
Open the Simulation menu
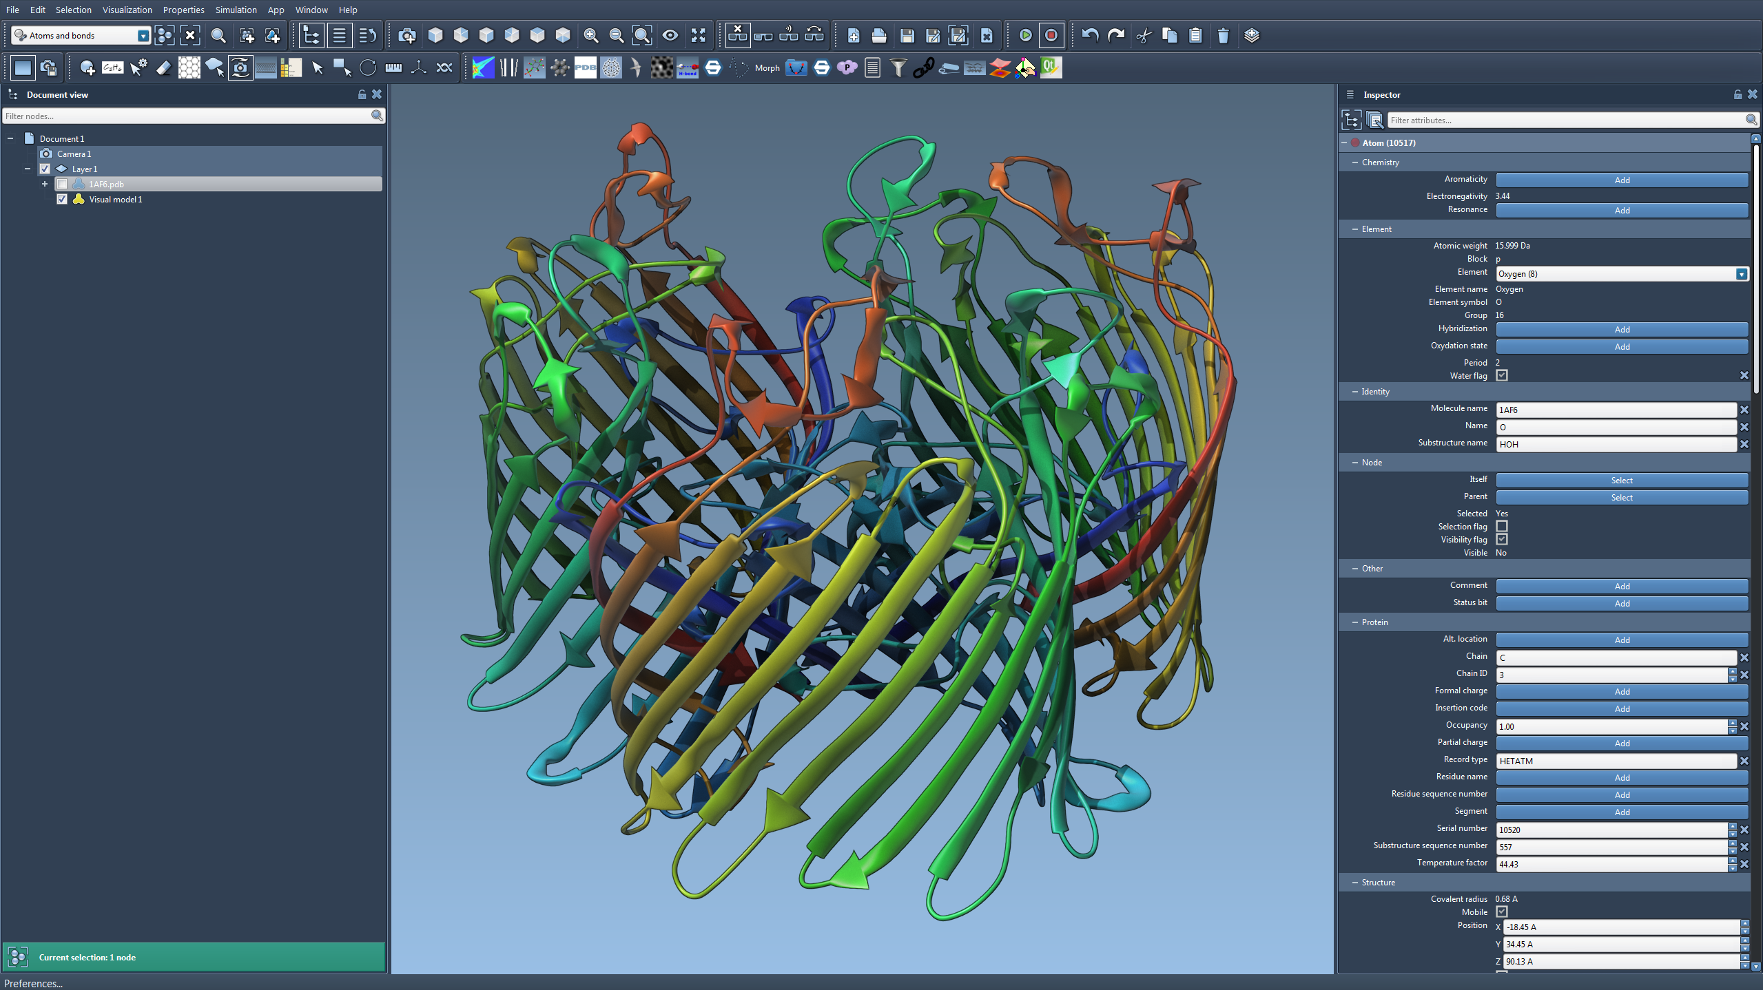[236, 10]
